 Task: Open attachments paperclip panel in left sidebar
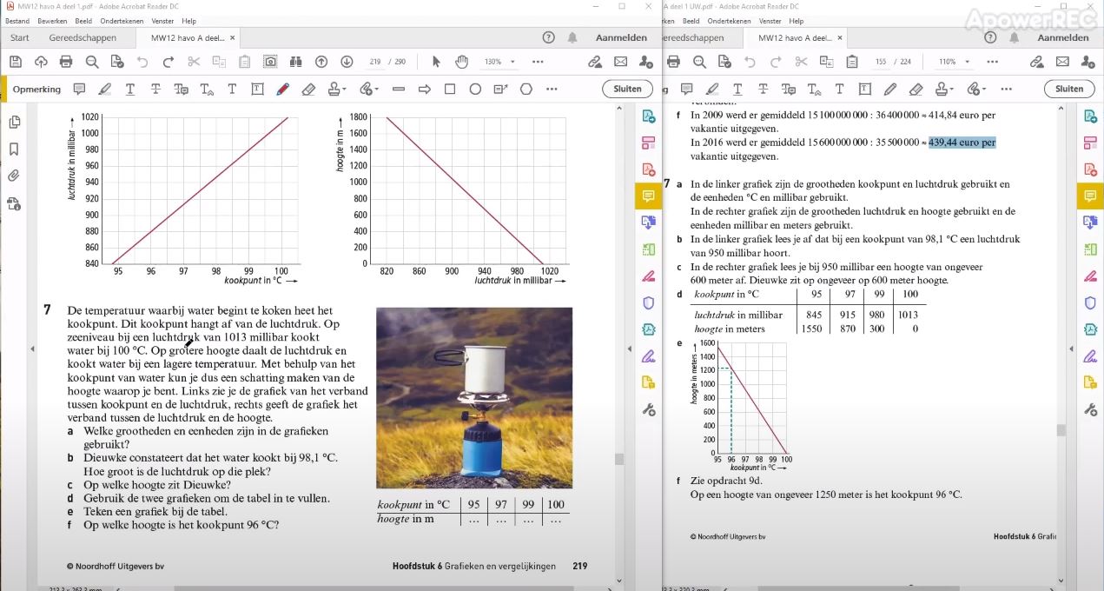14,176
